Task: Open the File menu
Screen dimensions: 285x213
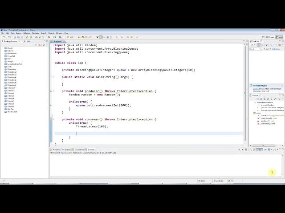Action: point(2,33)
